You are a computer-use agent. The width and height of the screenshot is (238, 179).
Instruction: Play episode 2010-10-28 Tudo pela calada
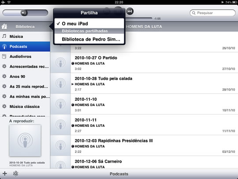pos(144,83)
